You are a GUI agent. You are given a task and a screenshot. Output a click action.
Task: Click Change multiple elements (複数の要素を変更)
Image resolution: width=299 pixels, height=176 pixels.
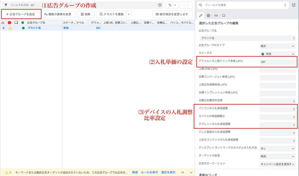pyautogui.click(x=57, y=14)
